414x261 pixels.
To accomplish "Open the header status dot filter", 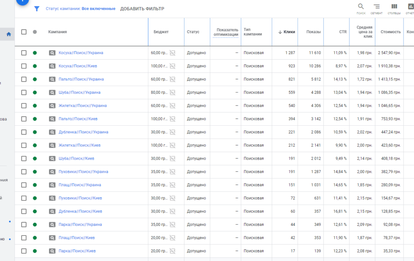I will [35, 32].
